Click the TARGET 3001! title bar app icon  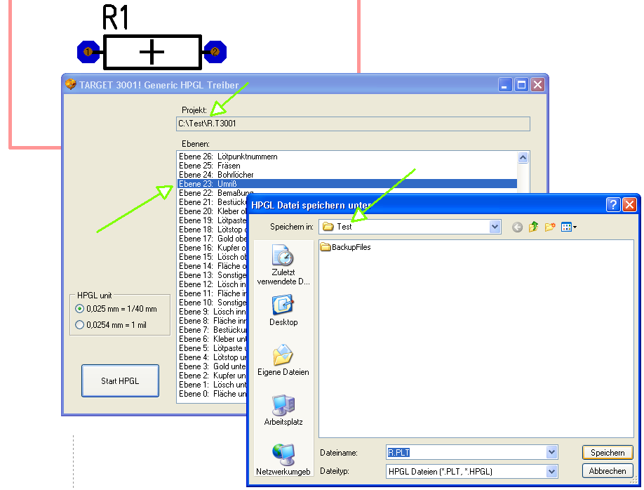[x=71, y=85]
